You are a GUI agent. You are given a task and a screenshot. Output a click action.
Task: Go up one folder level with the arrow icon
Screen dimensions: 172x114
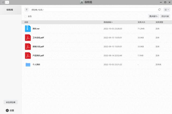click(x=26, y=10)
